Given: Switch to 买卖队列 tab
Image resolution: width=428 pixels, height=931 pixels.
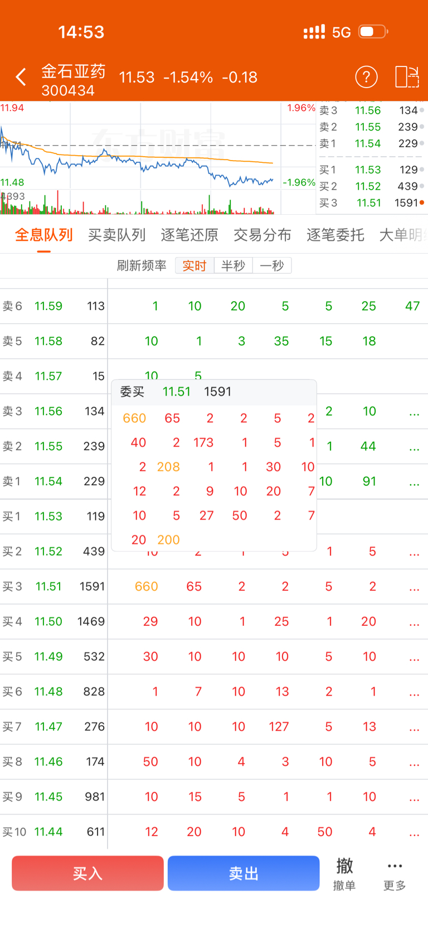Looking at the screenshot, I should [x=117, y=235].
